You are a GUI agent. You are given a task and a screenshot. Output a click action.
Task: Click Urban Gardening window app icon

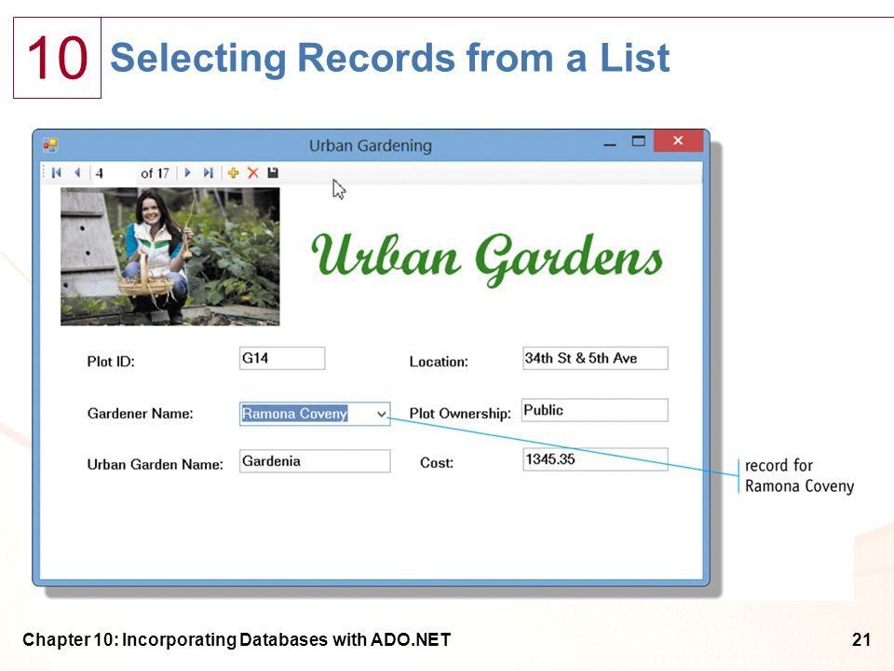pos(50,145)
